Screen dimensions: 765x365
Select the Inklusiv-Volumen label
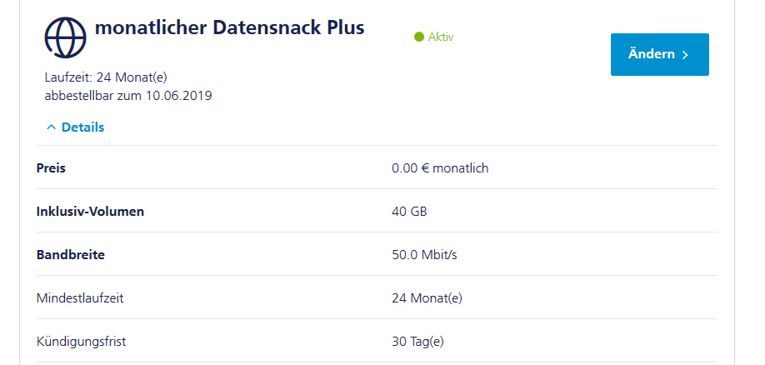pos(90,212)
